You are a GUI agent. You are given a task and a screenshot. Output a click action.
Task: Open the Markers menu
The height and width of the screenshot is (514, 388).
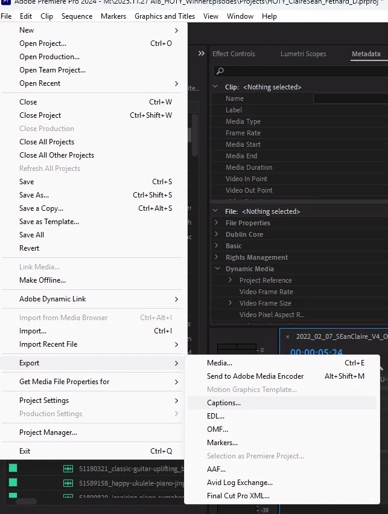point(113,16)
